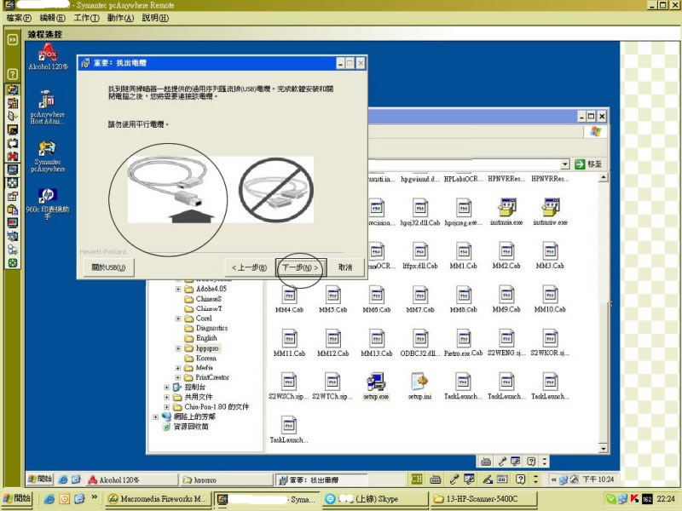Select TaskLaunch file in bottom row
This screenshot has height=511, width=682.
289,430
